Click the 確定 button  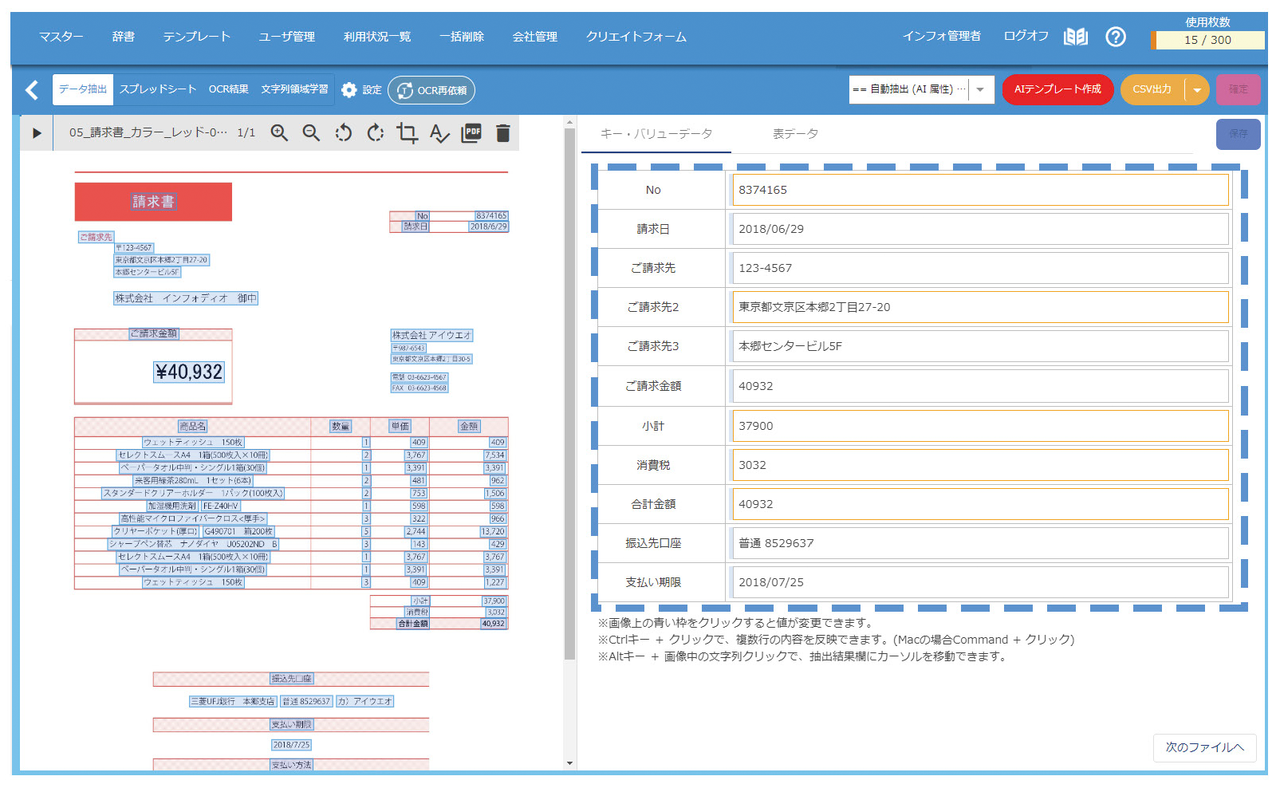pos(1239,89)
